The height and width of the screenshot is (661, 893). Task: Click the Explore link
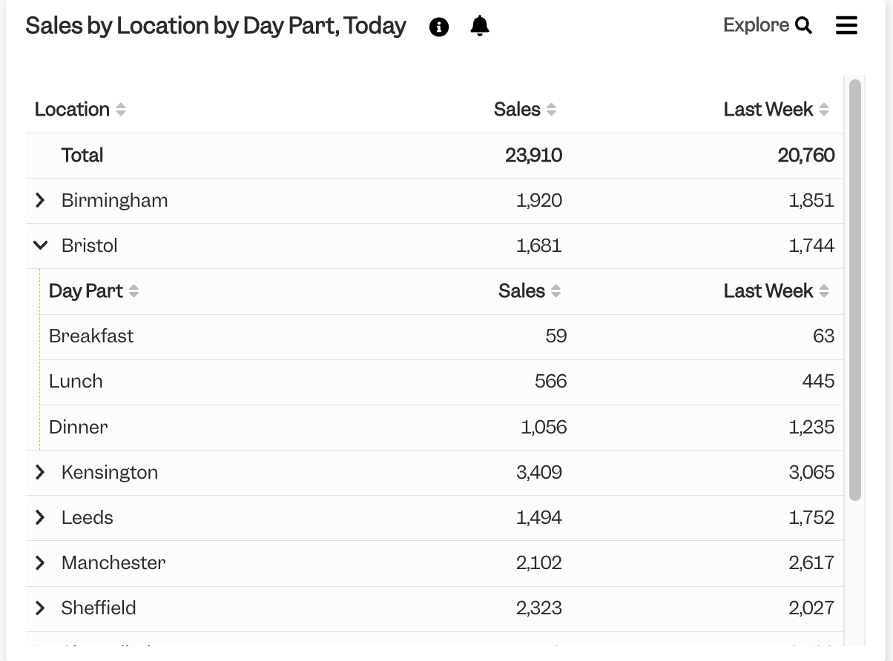[756, 25]
